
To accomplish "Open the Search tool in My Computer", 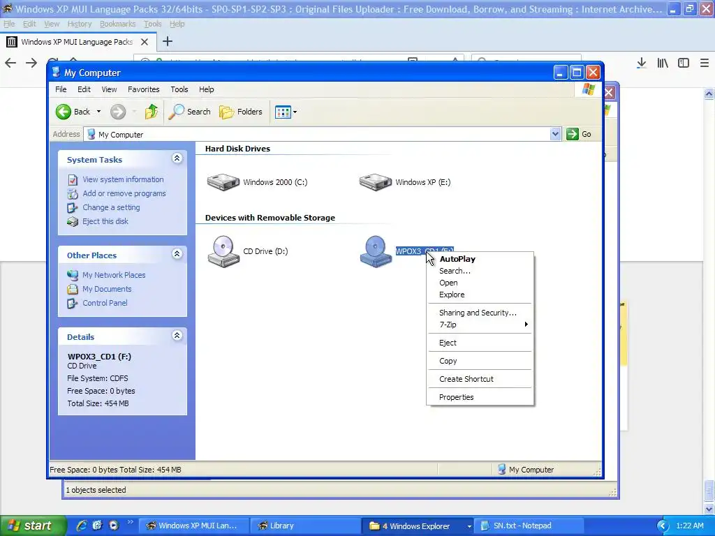I will (189, 112).
